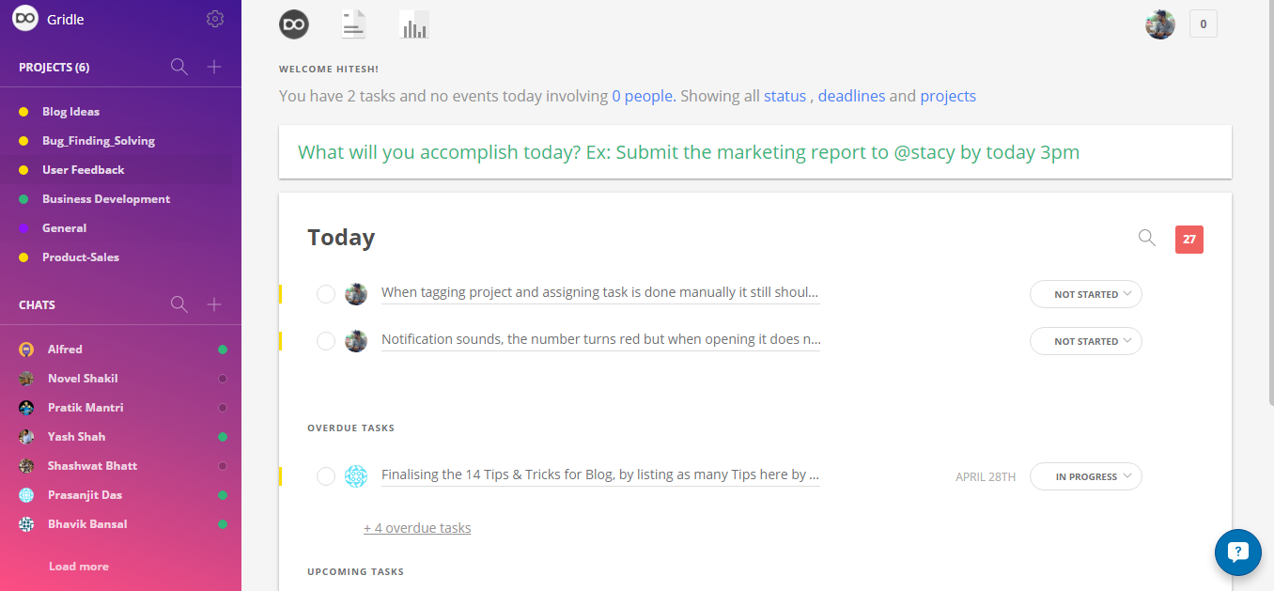Click the new task input field
Screen dimensions: 1274x591
(754, 152)
